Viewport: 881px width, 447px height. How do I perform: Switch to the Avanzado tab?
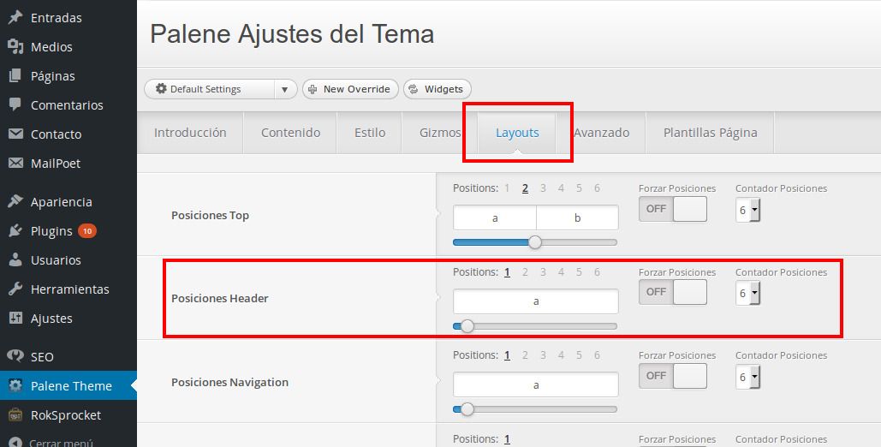point(601,133)
